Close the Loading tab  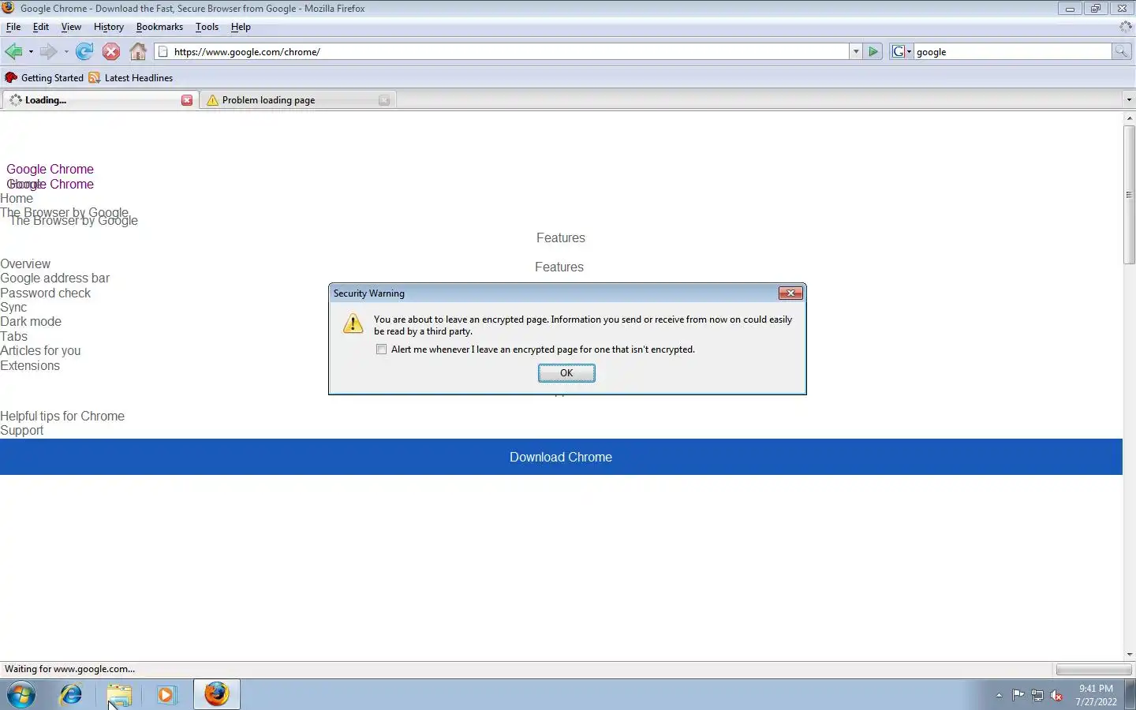(x=187, y=100)
